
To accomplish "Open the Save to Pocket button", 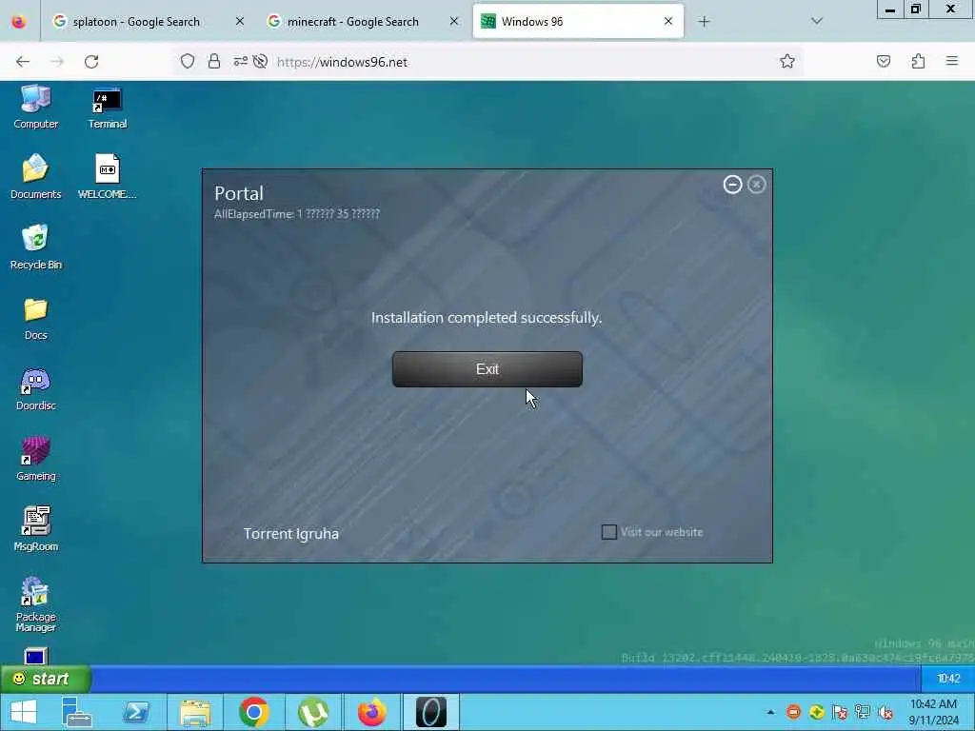I will pyautogui.click(x=884, y=62).
